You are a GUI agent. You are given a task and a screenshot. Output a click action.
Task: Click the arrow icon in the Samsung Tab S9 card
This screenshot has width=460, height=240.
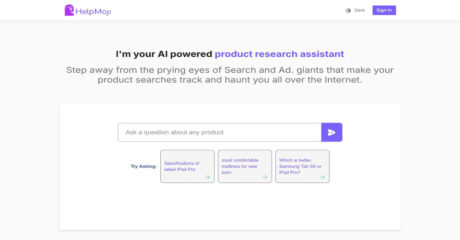click(x=322, y=177)
